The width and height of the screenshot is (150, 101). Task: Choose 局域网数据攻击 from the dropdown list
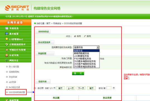click(x=87, y=53)
